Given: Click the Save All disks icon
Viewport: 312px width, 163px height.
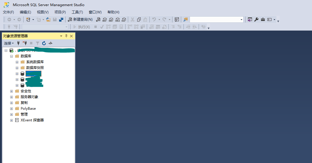Looking at the screenshot, I should (61, 20).
